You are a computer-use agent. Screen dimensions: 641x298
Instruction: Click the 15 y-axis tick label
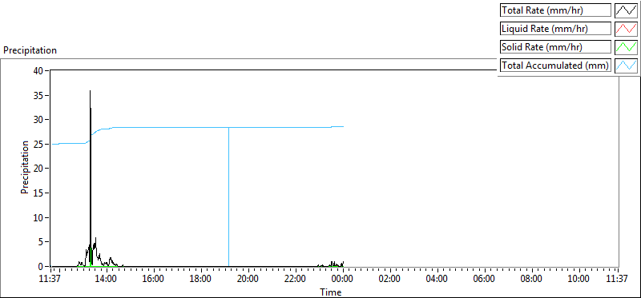click(x=38, y=193)
